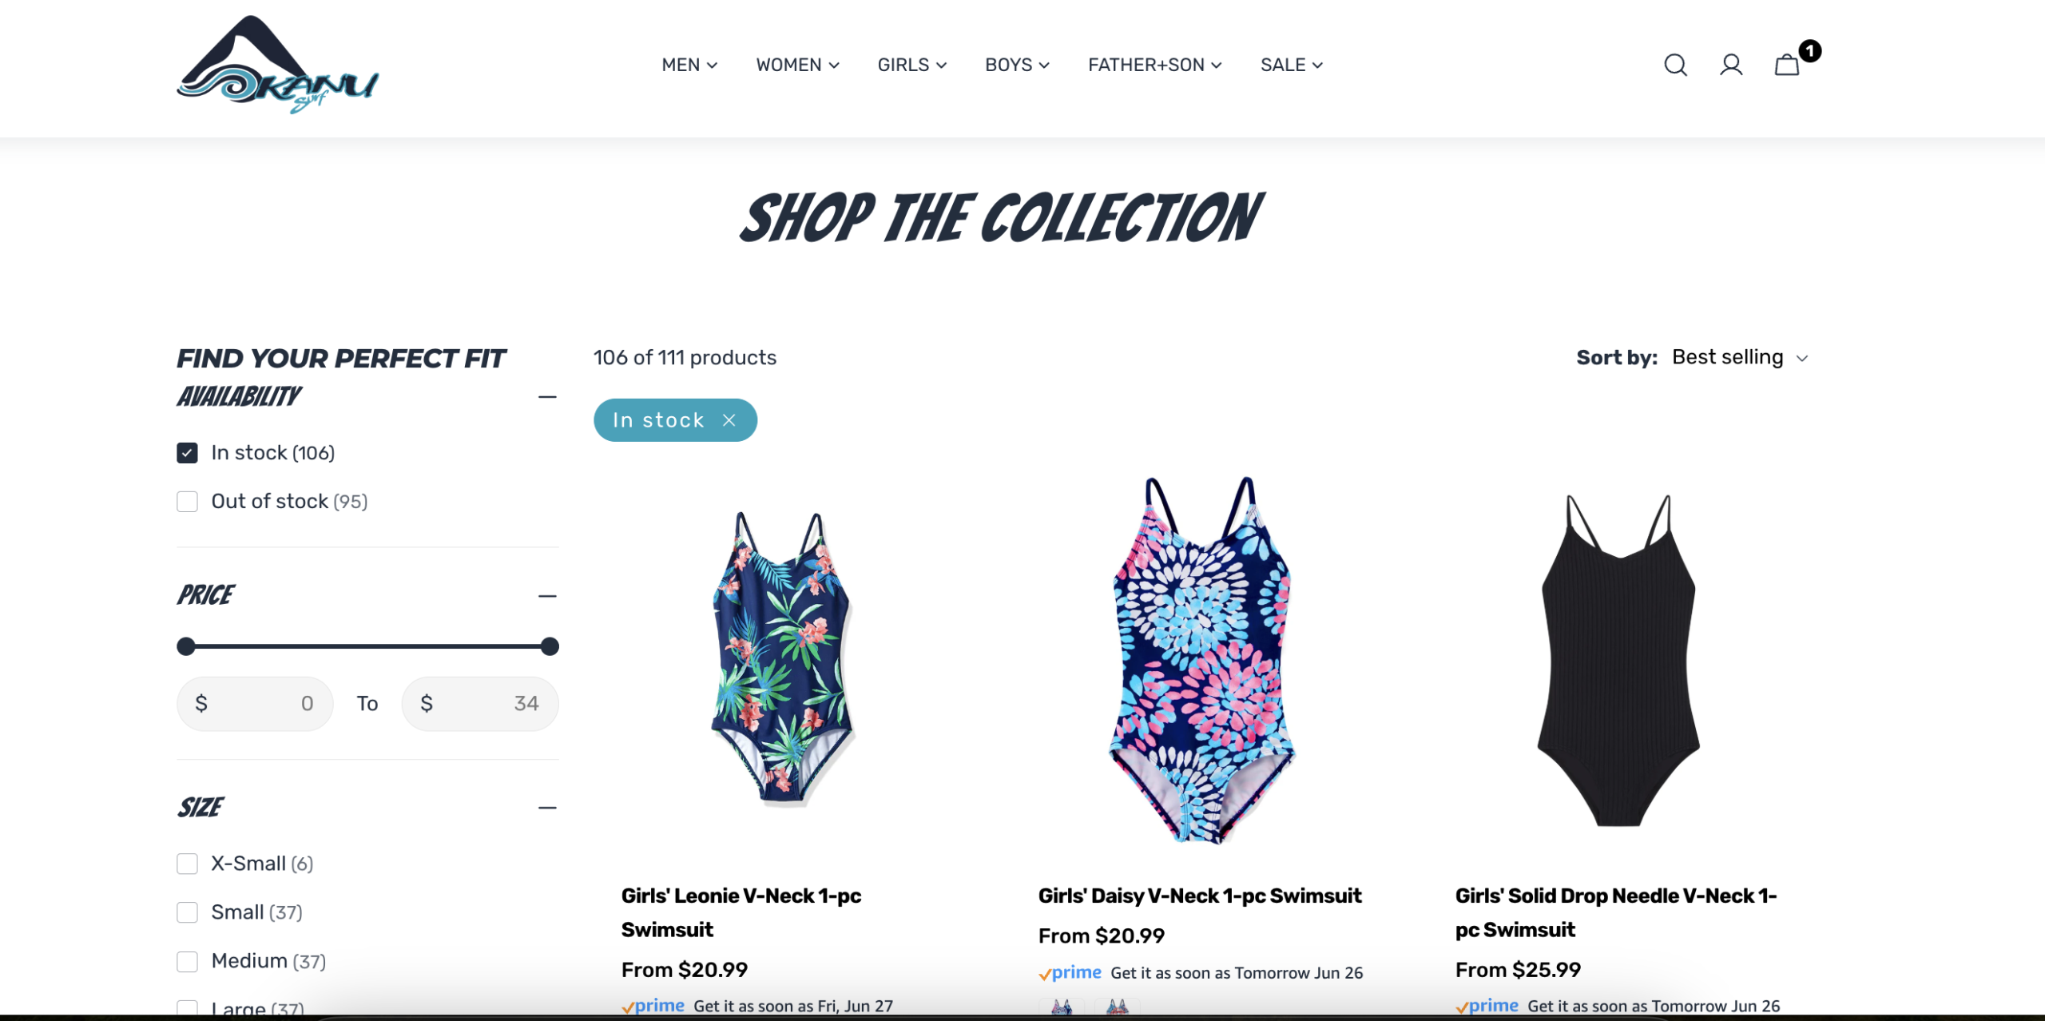2045x1021 pixels.
Task: Open Girls' Daisy V-Neck 1-pc Swimsuit link
Action: point(1199,896)
